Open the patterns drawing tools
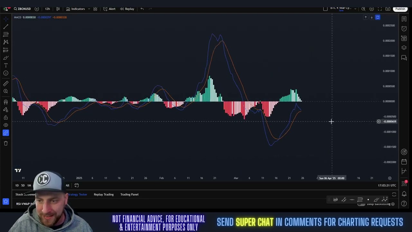The width and height of the screenshot is (412, 232). [x=6, y=42]
